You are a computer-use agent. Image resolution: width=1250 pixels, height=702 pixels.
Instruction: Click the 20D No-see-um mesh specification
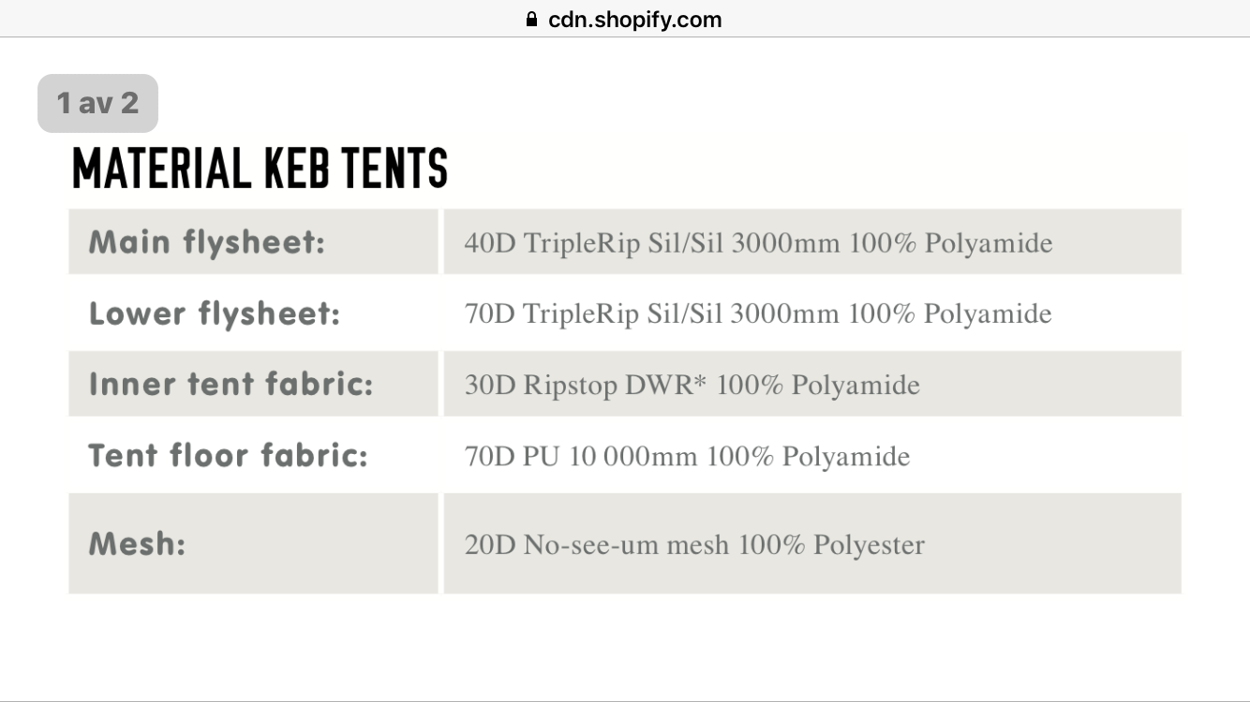(x=694, y=545)
